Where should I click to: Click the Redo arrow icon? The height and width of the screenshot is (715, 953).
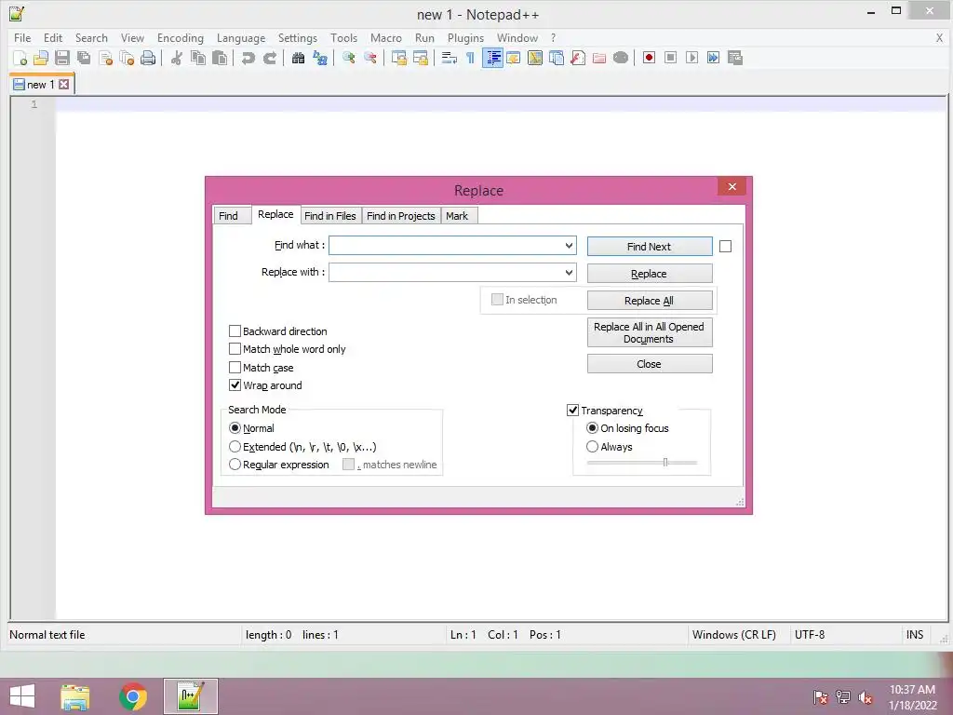[269, 58]
